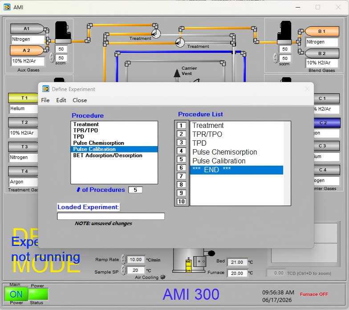349x310 pixels.
Task: Click the A1 Nitrogen gas cylinder icon
Action: pyautogui.click(x=27, y=28)
